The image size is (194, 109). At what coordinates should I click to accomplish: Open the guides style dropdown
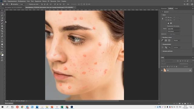pyautogui.click(x=177, y=47)
